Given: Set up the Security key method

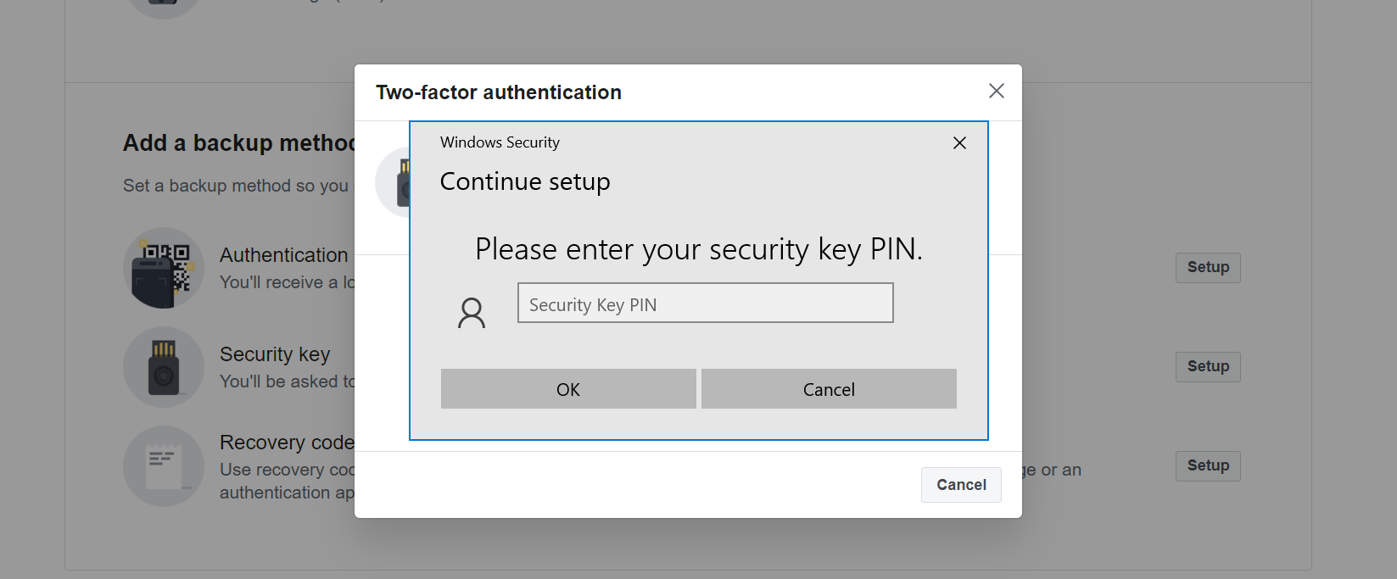Looking at the screenshot, I should (x=1208, y=366).
